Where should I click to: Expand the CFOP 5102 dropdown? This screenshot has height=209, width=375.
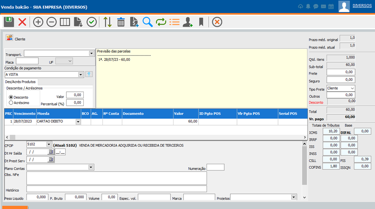point(49,144)
